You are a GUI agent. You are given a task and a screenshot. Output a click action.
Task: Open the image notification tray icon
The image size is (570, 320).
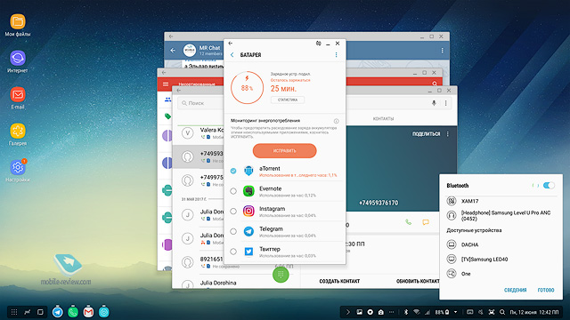pos(359,312)
